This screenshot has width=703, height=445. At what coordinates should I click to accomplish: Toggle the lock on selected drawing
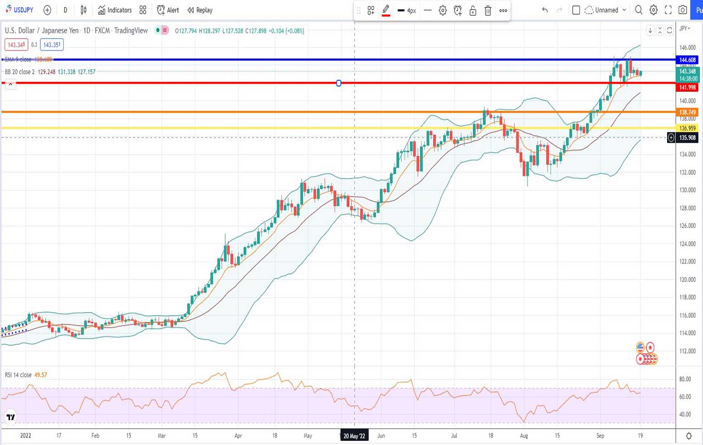coord(473,10)
